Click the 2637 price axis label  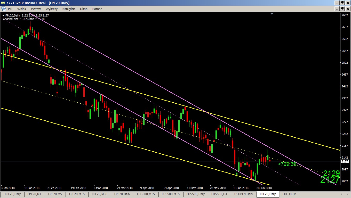pos(345,27)
